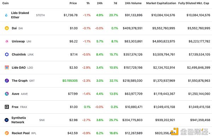Click the Coin column header
This screenshot has height=139, width=212.
click(6, 3)
